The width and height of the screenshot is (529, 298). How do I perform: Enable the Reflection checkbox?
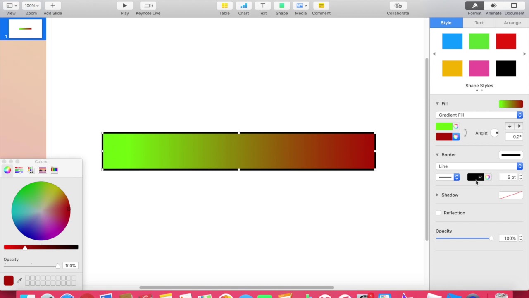[438, 213]
